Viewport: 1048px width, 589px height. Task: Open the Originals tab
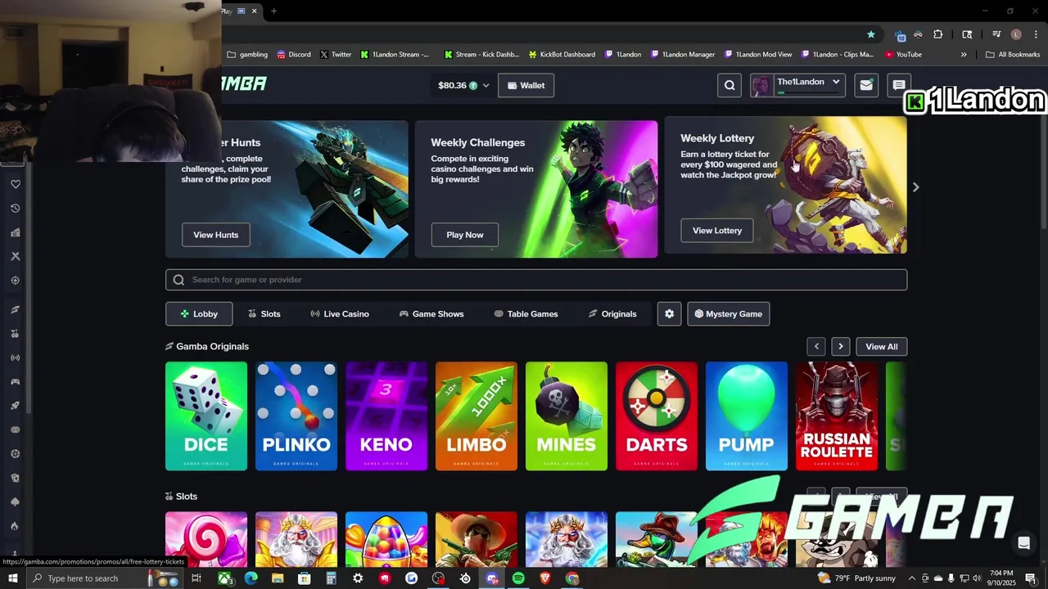(612, 314)
